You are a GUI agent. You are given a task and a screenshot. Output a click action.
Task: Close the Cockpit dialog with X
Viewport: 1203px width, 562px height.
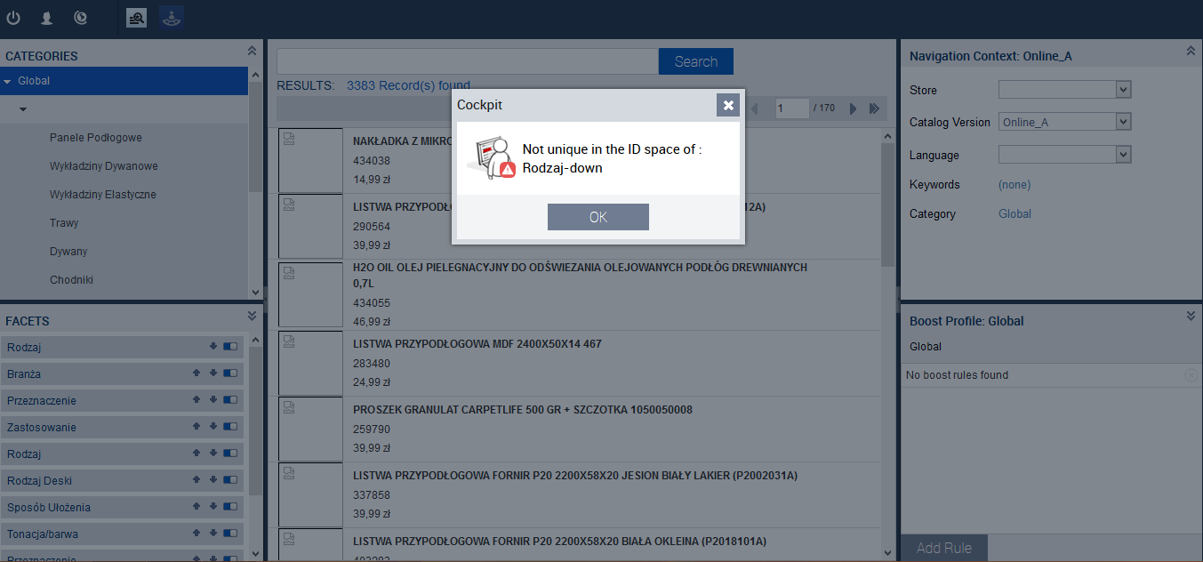click(x=728, y=105)
